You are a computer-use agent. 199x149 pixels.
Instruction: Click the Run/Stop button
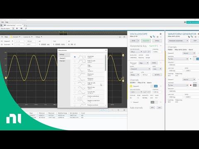click(146, 41)
